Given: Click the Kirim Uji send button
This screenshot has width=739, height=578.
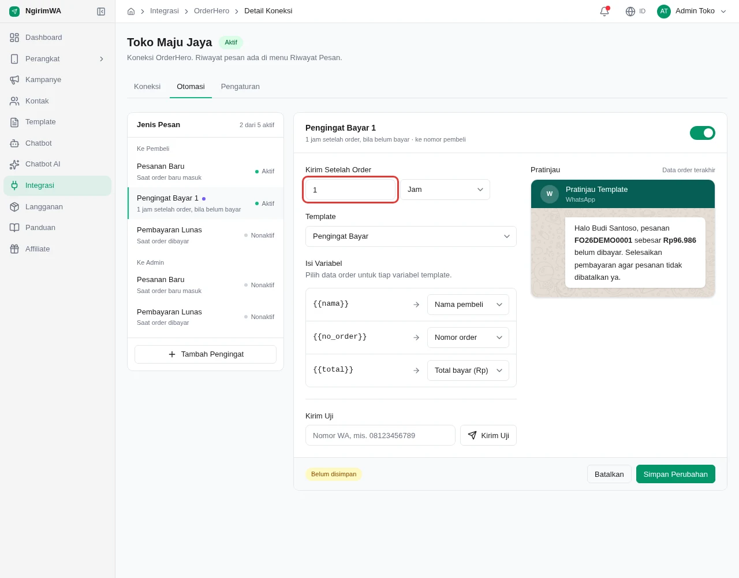Looking at the screenshot, I should tap(488, 435).
